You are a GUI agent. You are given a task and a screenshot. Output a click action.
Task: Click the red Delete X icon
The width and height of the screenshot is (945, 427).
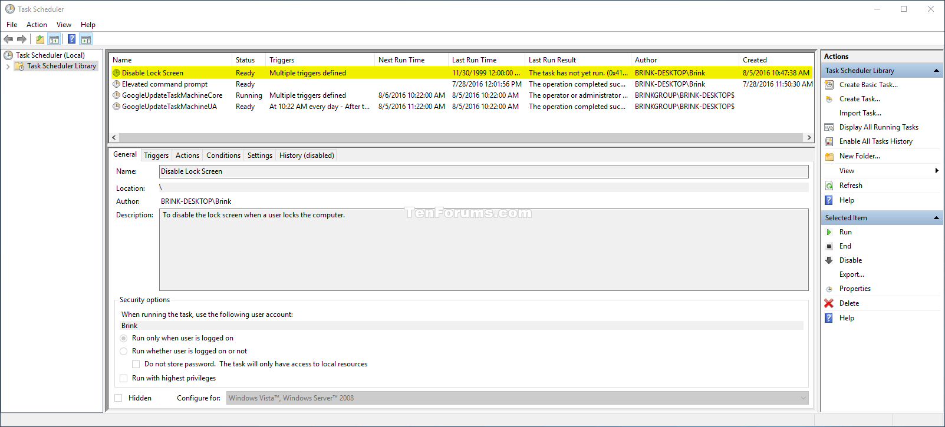pos(829,303)
